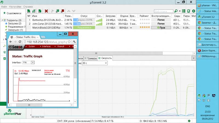Sort torrents by the Статус column header
Viewport: 219px width, 123px height.
pyautogui.click(x=84, y=16)
